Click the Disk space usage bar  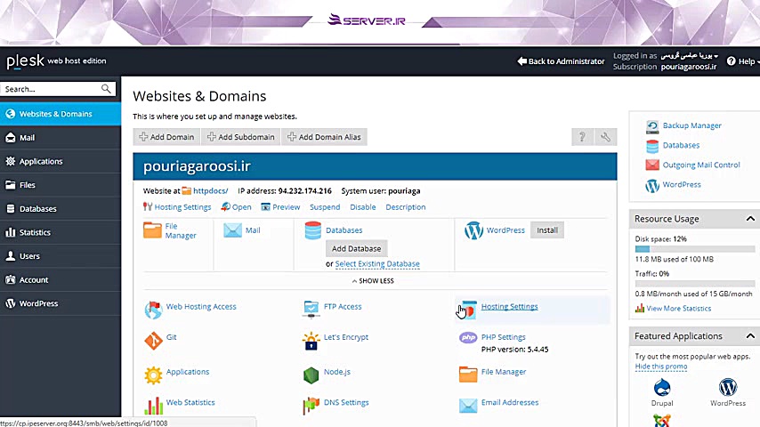click(694, 249)
